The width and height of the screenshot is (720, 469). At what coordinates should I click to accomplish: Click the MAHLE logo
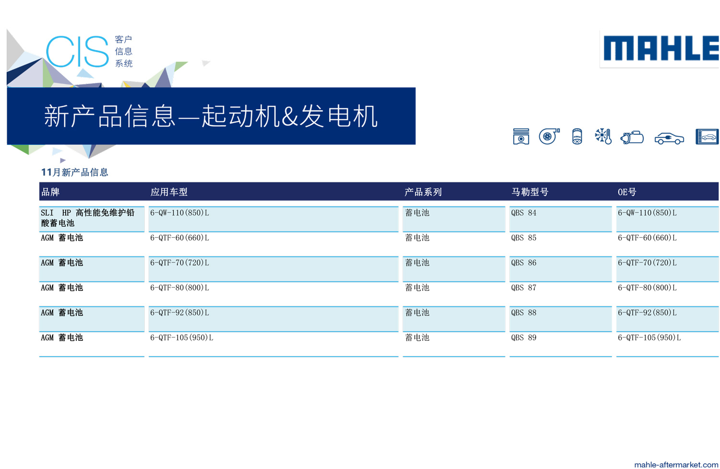click(x=661, y=48)
